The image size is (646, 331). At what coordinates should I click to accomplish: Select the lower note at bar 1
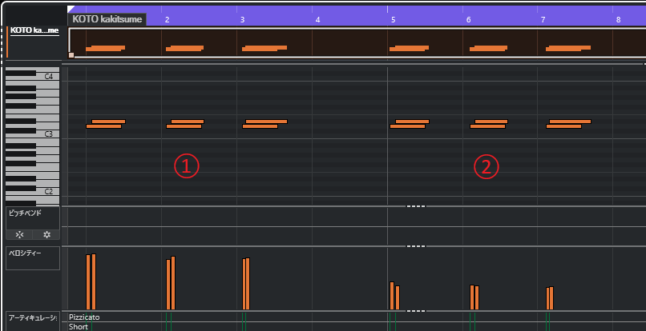point(104,126)
